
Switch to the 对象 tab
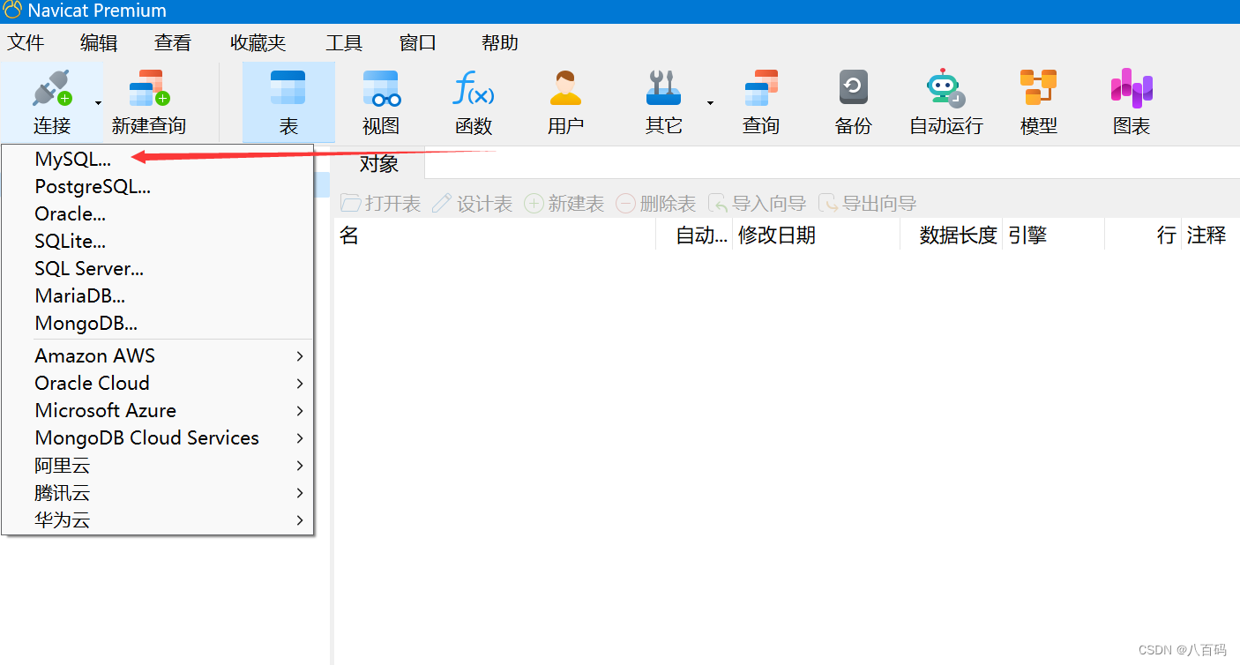tap(379, 163)
